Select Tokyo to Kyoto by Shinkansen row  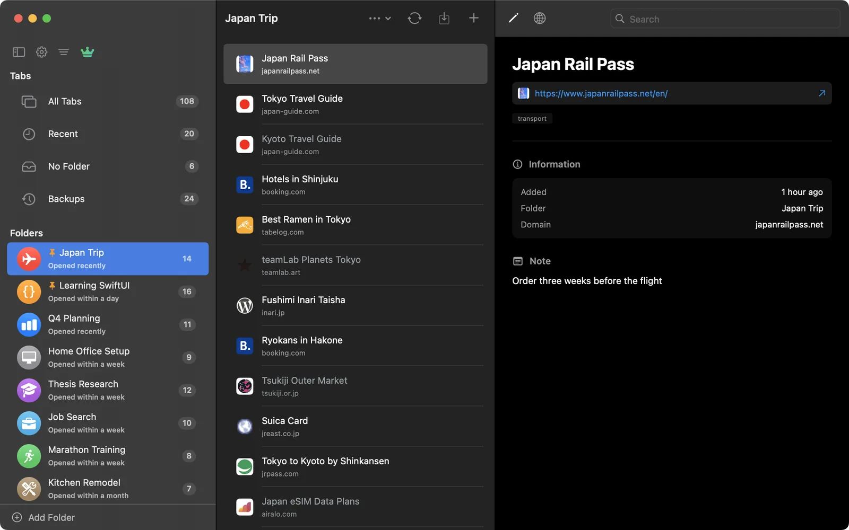pyautogui.click(x=356, y=467)
